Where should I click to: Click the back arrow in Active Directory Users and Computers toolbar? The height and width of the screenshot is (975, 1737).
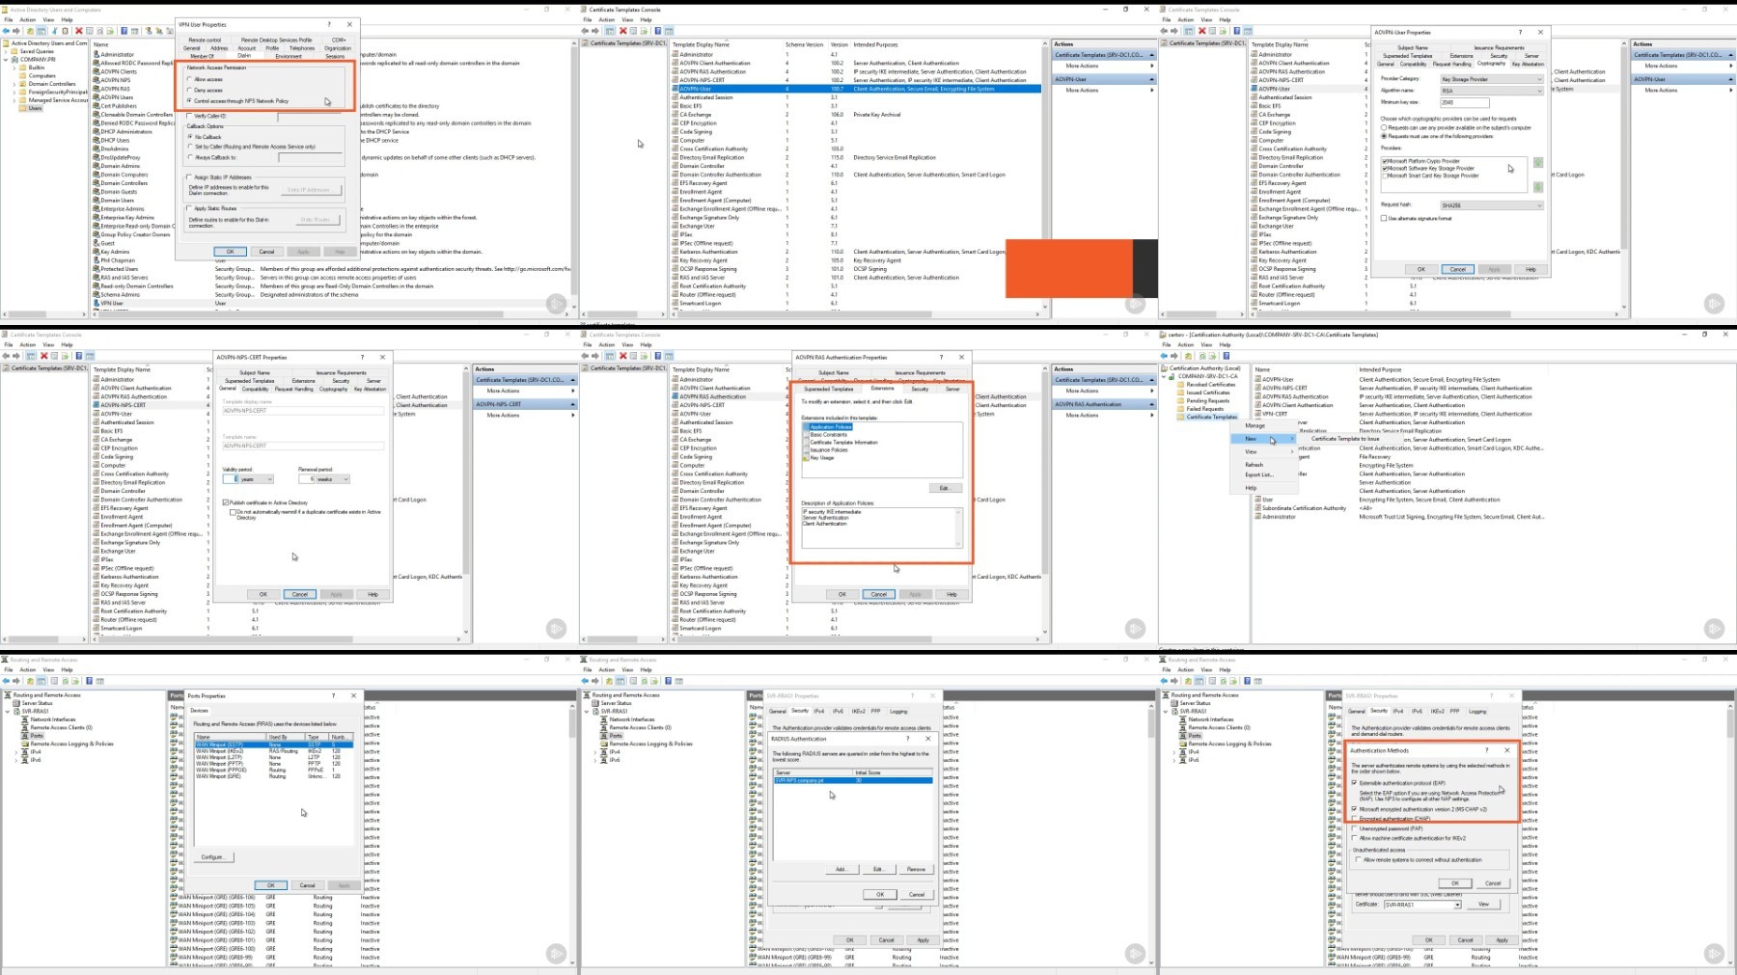tap(6, 31)
